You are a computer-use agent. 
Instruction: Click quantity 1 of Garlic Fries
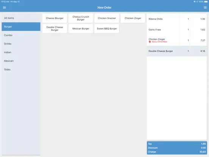[x=188, y=30]
